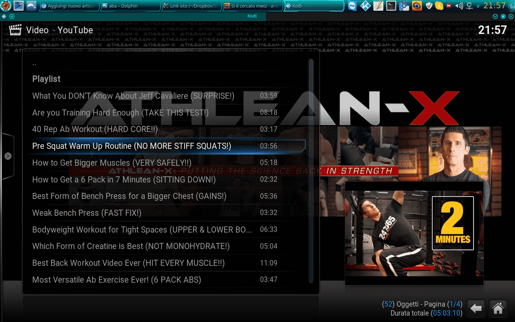This screenshot has width=515, height=322.
Task: Click the 2 MINUTES video thumbnail
Action: coord(414,233)
